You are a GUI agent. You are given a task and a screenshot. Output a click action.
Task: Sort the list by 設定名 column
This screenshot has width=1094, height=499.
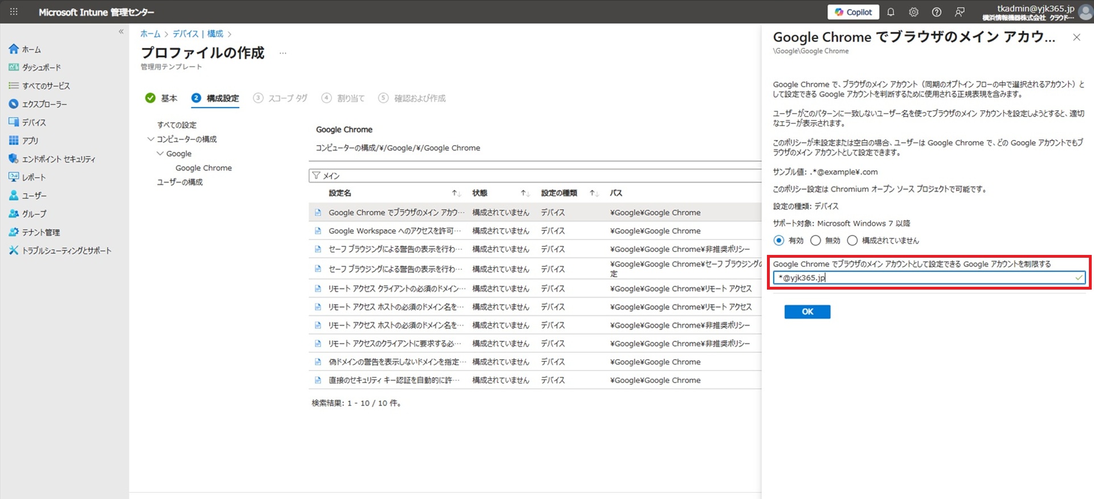[340, 193]
